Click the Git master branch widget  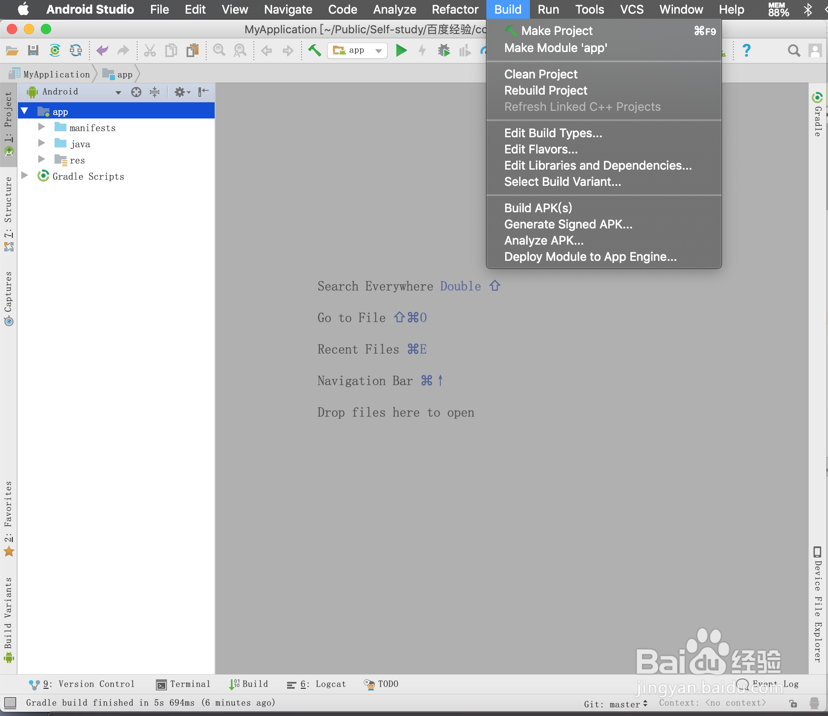click(x=615, y=704)
